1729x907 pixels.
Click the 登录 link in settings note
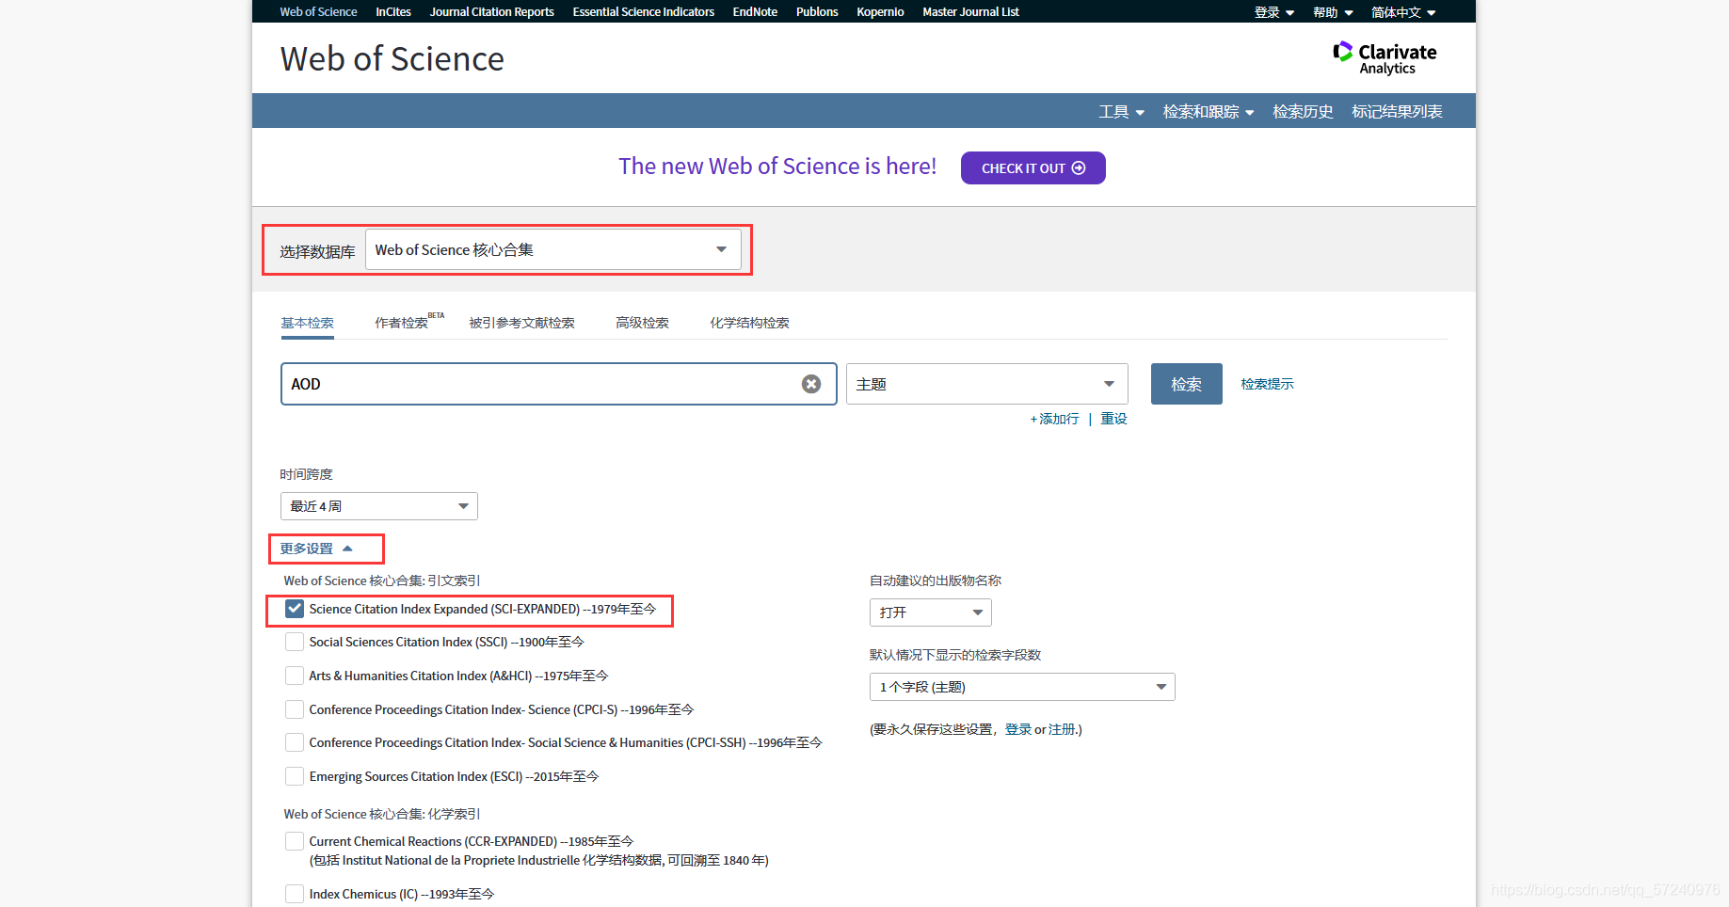(x=1017, y=729)
